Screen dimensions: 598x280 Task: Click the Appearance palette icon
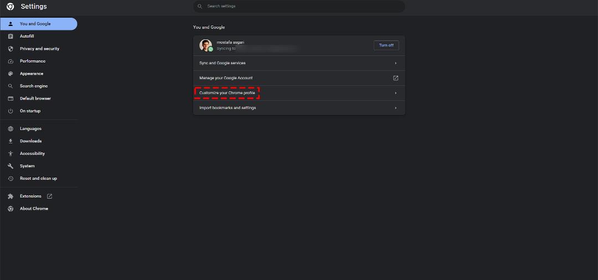[x=11, y=74]
